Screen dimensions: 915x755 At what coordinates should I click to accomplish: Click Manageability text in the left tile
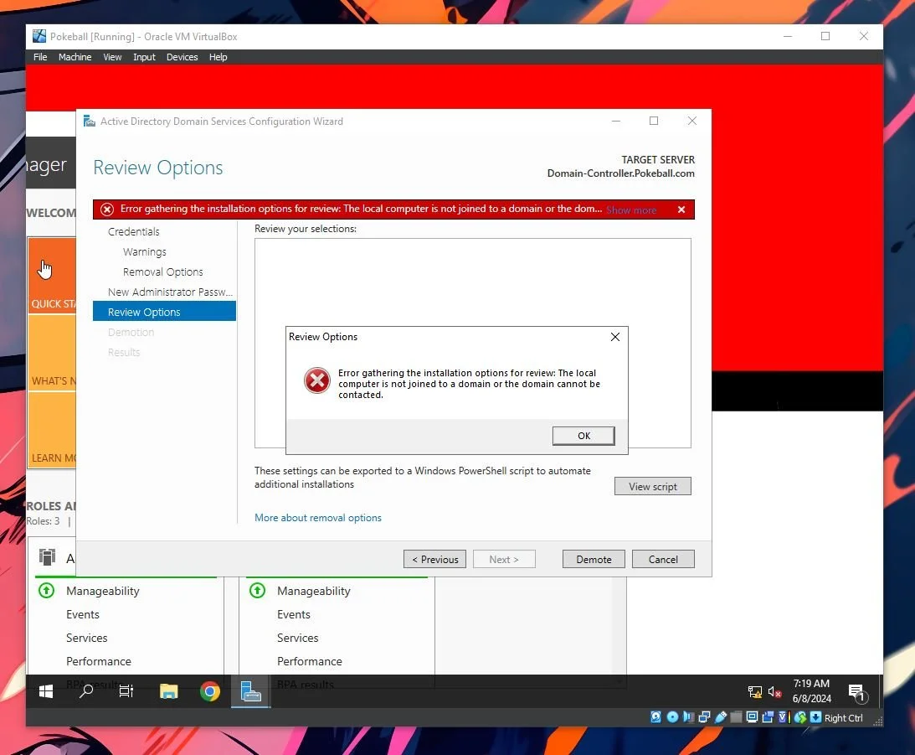pos(103,591)
